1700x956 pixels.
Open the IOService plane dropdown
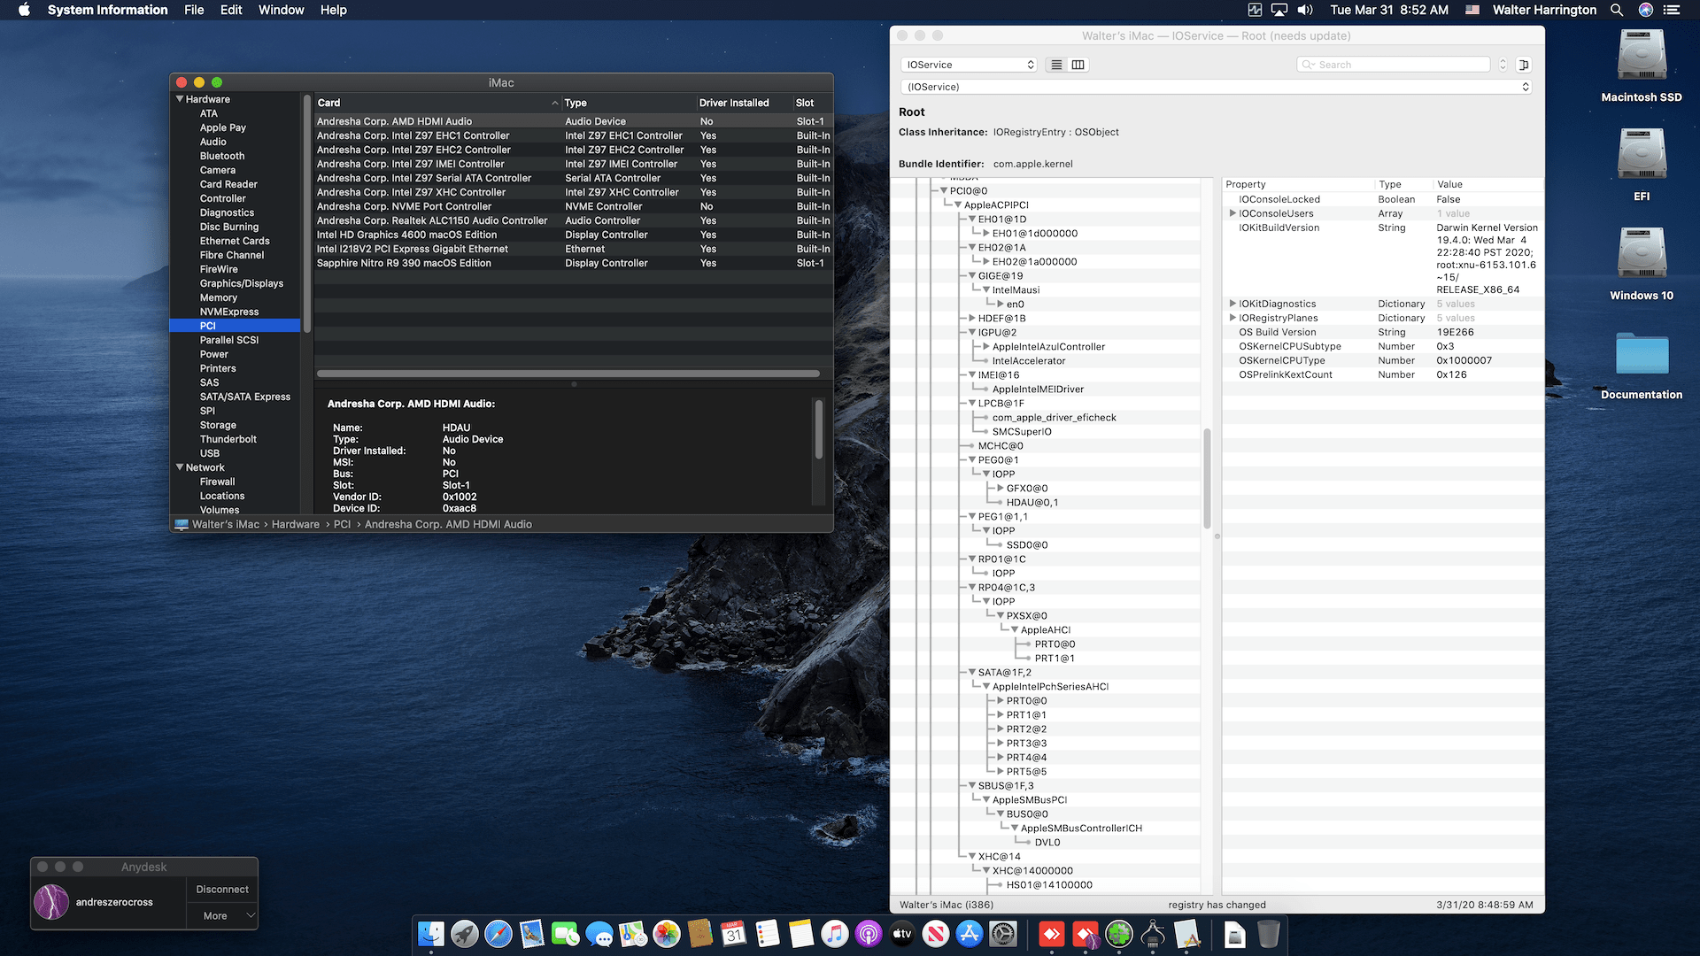[969, 65]
